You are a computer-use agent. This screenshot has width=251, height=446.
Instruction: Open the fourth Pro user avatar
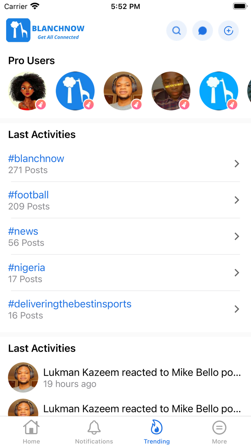point(171,91)
